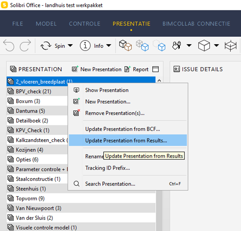The width and height of the screenshot is (241, 231).
Task: Select the 2_vloeren_breedplaat (1) presentation
Action: click(81, 81)
